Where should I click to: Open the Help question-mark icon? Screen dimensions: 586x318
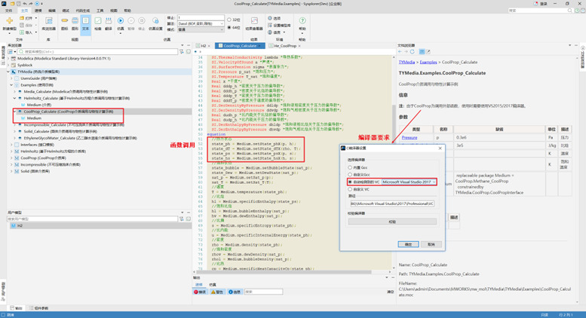302,21
